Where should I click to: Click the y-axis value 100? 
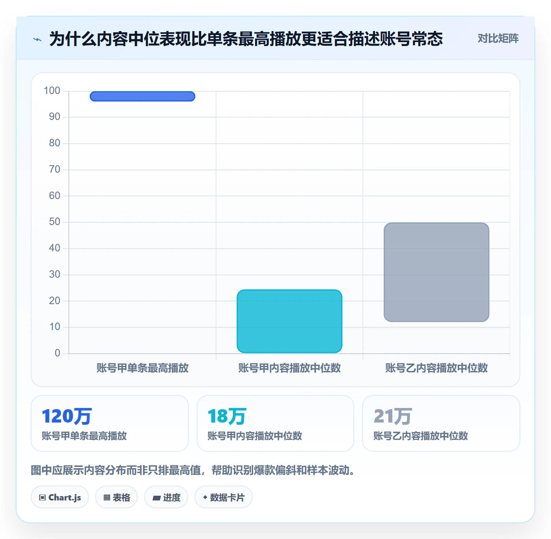[x=52, y=91]
